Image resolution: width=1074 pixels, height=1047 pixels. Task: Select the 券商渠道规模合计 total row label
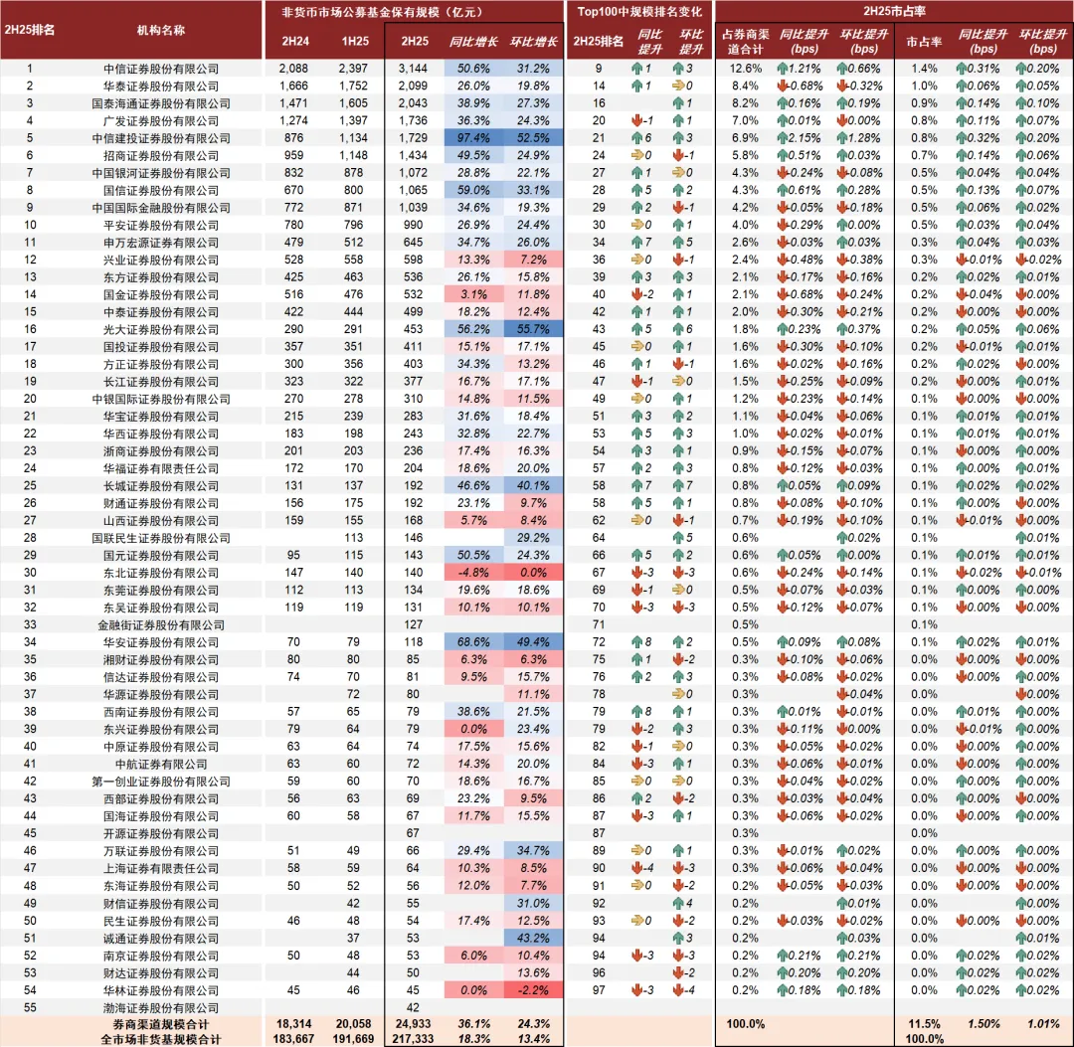coord(161,1024)
